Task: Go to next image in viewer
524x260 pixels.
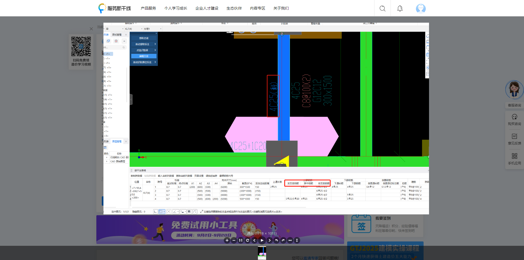Action: (x=270, y=240)
